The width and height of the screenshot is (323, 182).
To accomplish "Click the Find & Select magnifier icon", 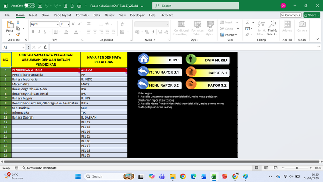I will click(273, 25).
